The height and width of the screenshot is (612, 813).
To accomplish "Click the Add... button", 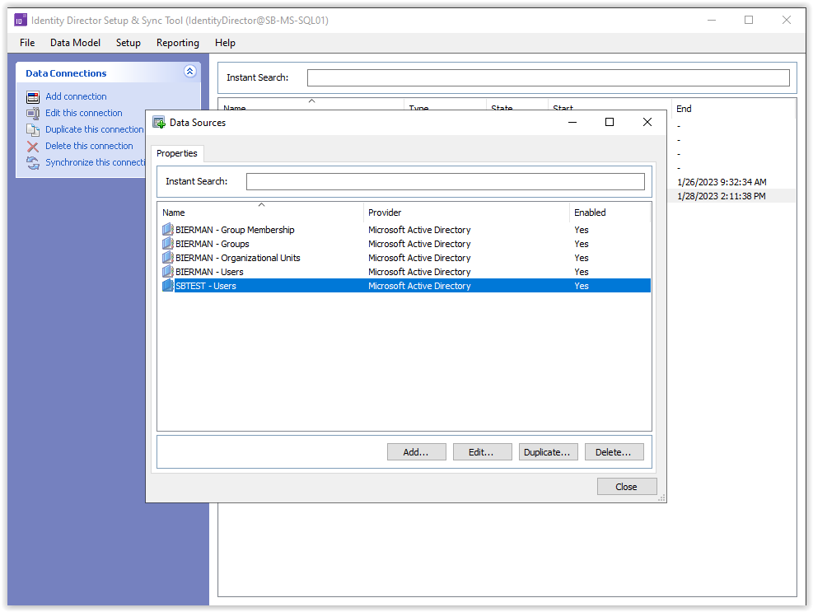I will pyautogui.click(x=416, y=451).
